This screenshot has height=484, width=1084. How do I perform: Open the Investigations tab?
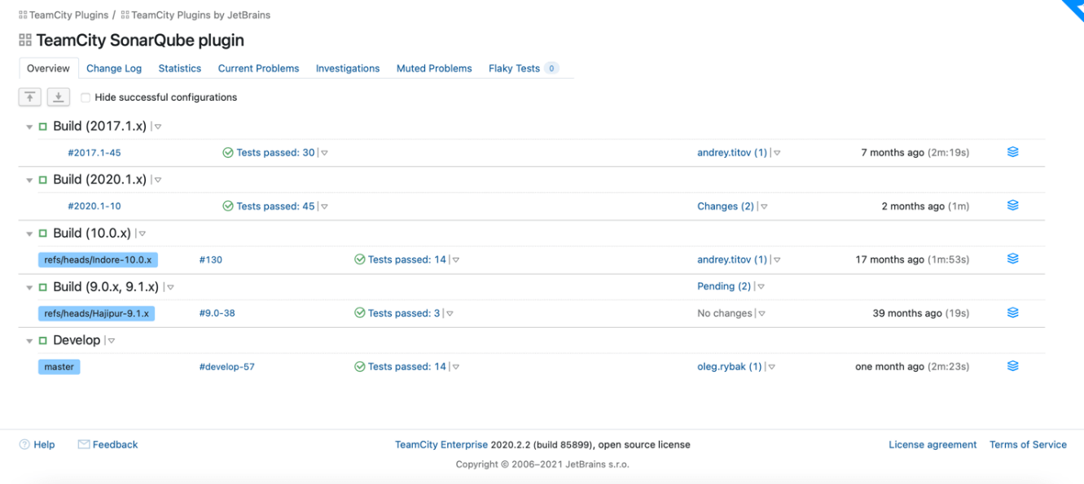click(x=348, y=68)
